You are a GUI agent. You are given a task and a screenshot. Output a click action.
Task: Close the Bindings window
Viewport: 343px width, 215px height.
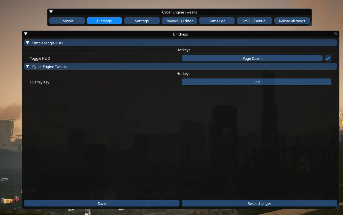336,34
